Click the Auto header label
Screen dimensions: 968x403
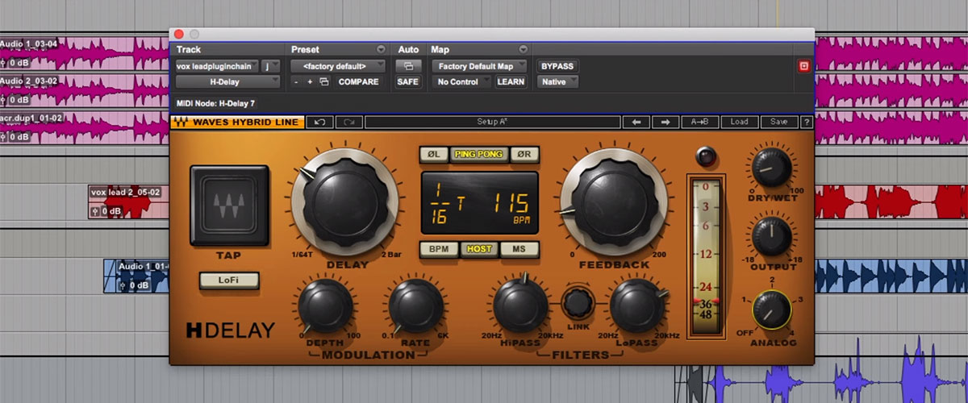tap(408, 50)
